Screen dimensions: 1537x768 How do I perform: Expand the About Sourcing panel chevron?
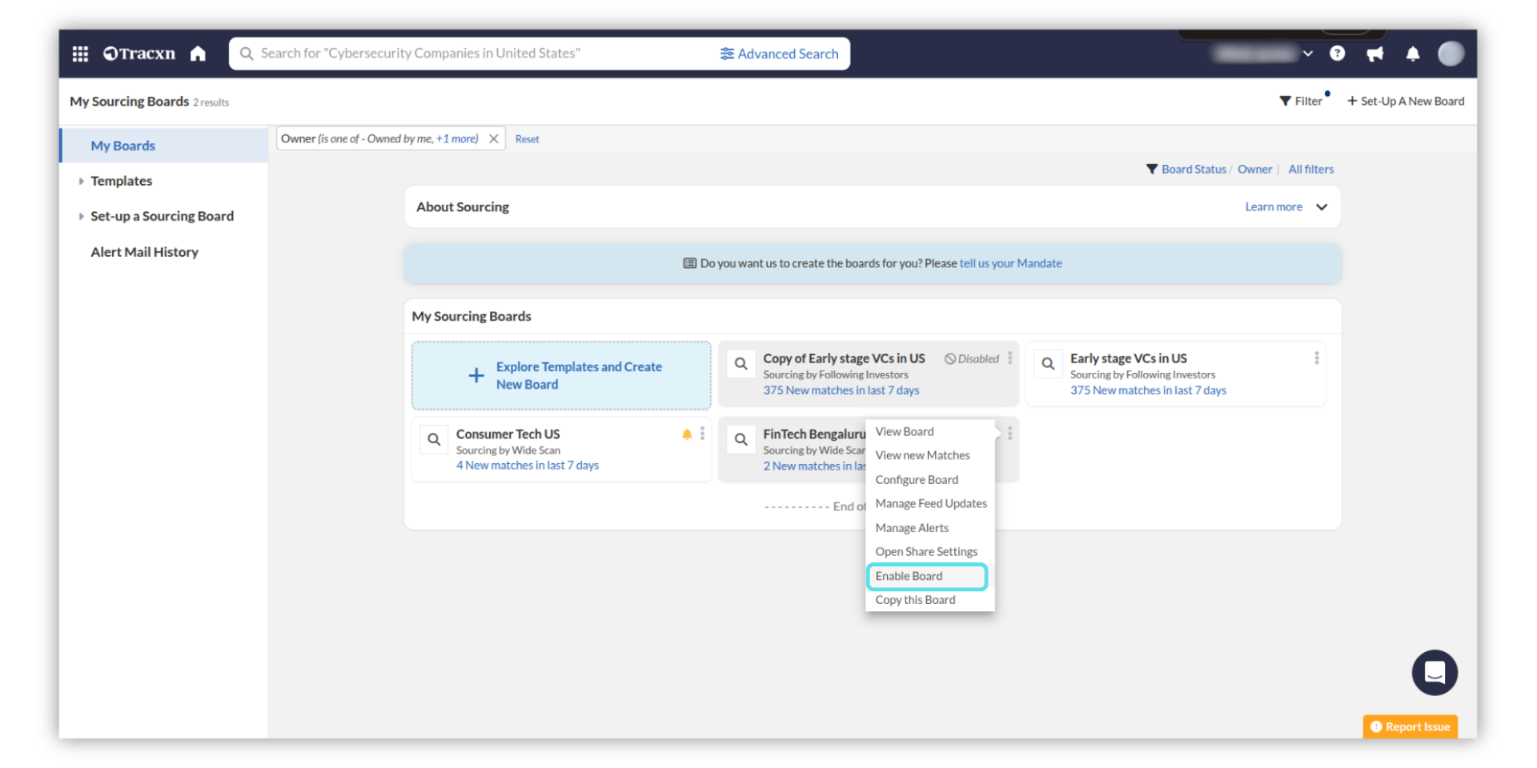1322,207
